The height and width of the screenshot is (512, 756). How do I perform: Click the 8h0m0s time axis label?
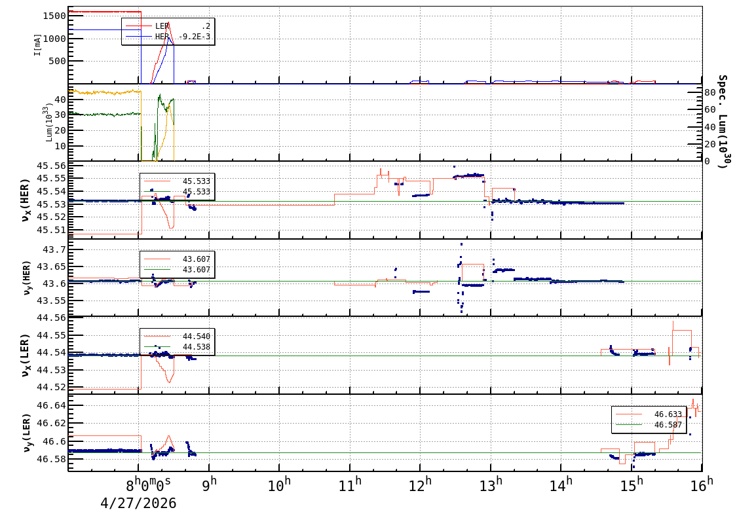(x=148, y=484)
